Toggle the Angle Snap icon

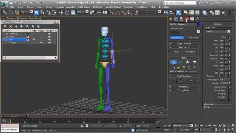coord(118,13)
